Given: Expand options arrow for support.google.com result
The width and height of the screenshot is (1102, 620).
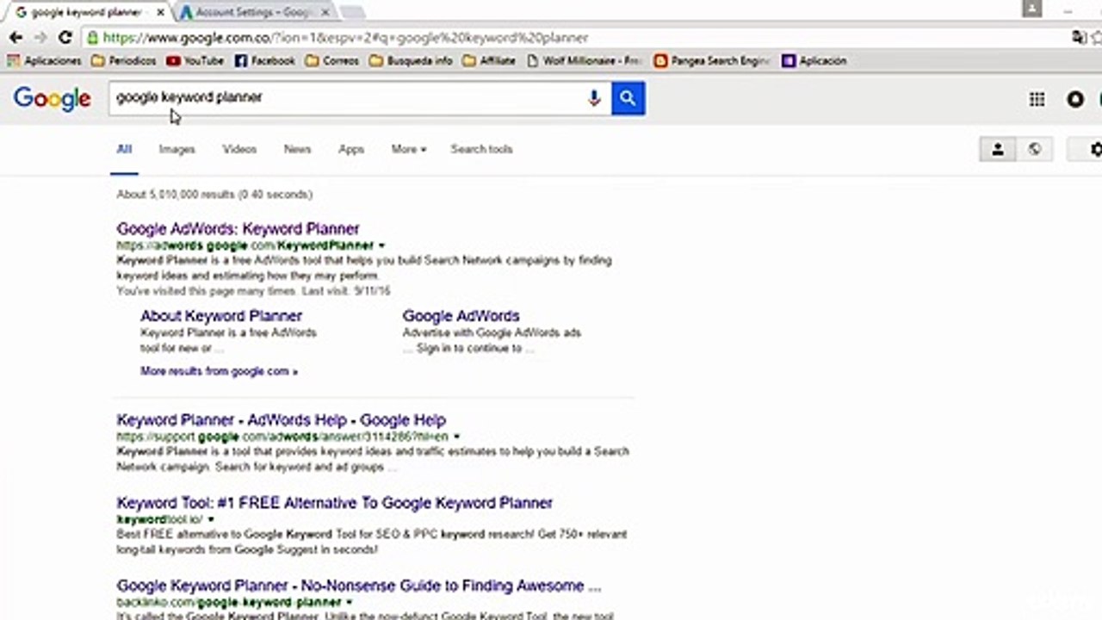Looking at the screenshot, I should (x=456, y=437).
